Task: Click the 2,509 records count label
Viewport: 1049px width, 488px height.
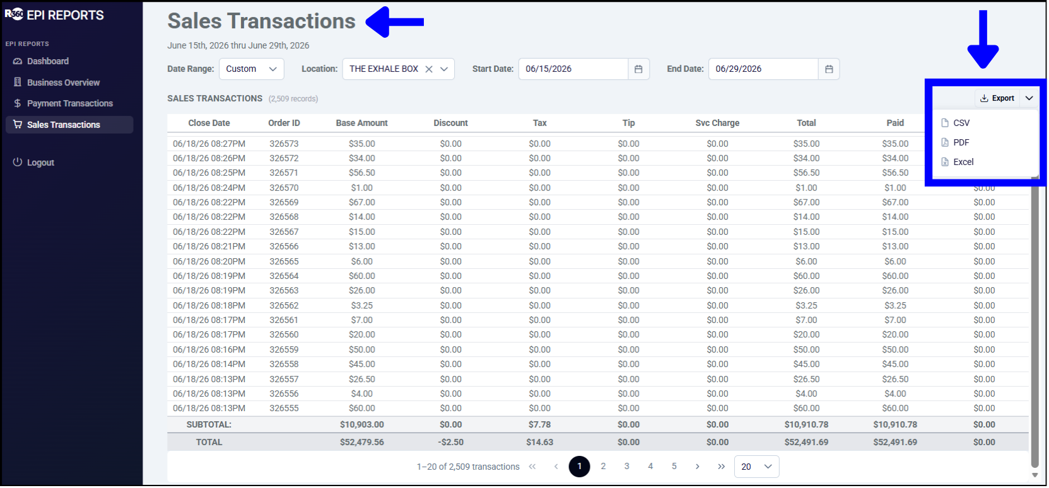Action: pyautogui.click(x=293, y=99)
